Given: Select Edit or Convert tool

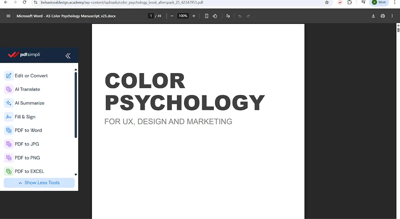Looking at the screenshot, I should [31, 76].
